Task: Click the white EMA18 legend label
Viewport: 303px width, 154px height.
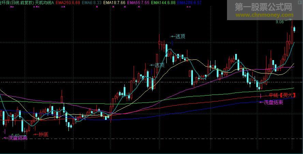Action: click(114, 2)
